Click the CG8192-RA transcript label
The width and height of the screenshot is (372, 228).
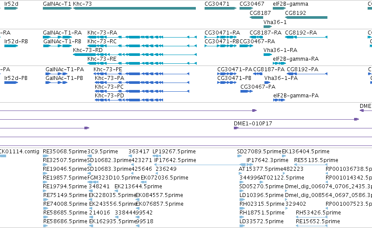[301, 33]
